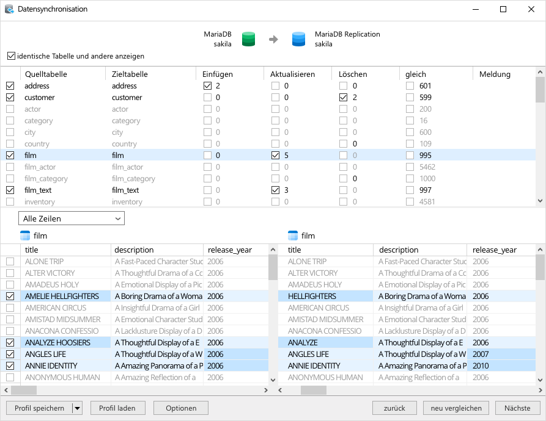Click the source grid vertical scroll down arrow
The height and width of the screenshot is (421, 546).
pyautogui.click(x=273, y=380)
